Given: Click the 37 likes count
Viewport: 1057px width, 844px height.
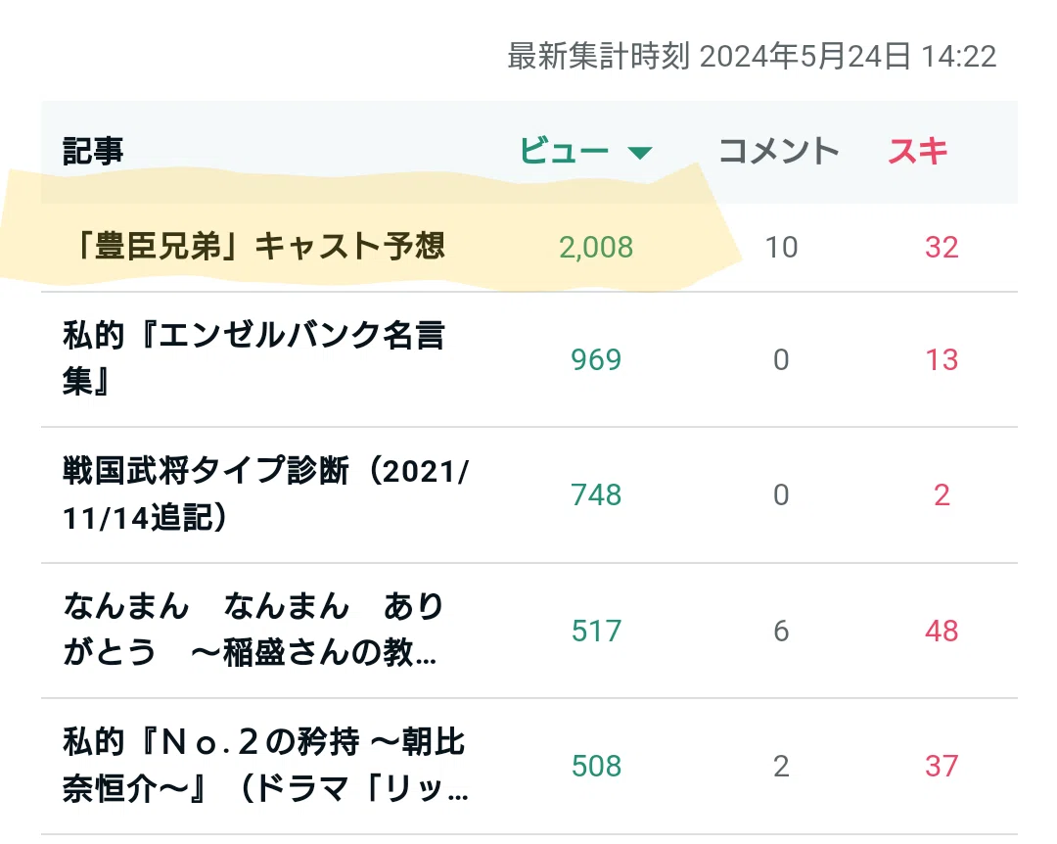Looking at the screenshot, I should tap(942, 767).
